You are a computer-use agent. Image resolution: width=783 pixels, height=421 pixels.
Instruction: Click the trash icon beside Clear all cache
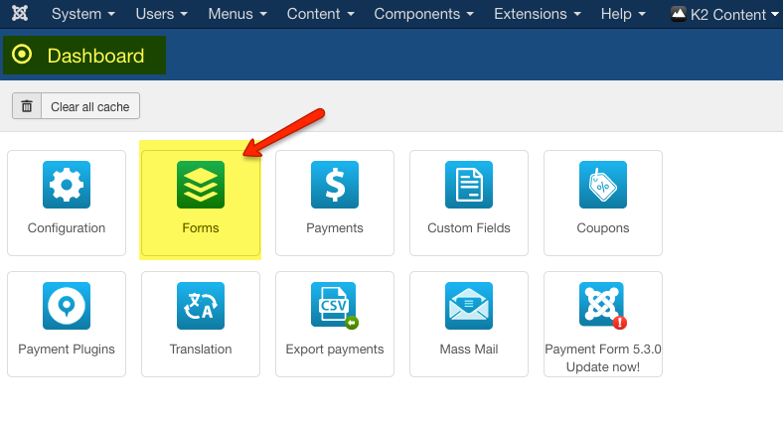[x=27, y=106]
